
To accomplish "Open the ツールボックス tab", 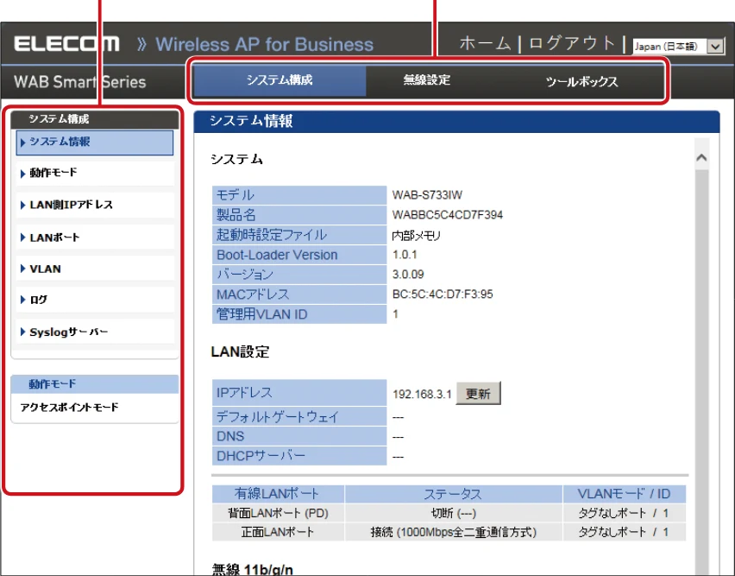I will coord(581,82).
